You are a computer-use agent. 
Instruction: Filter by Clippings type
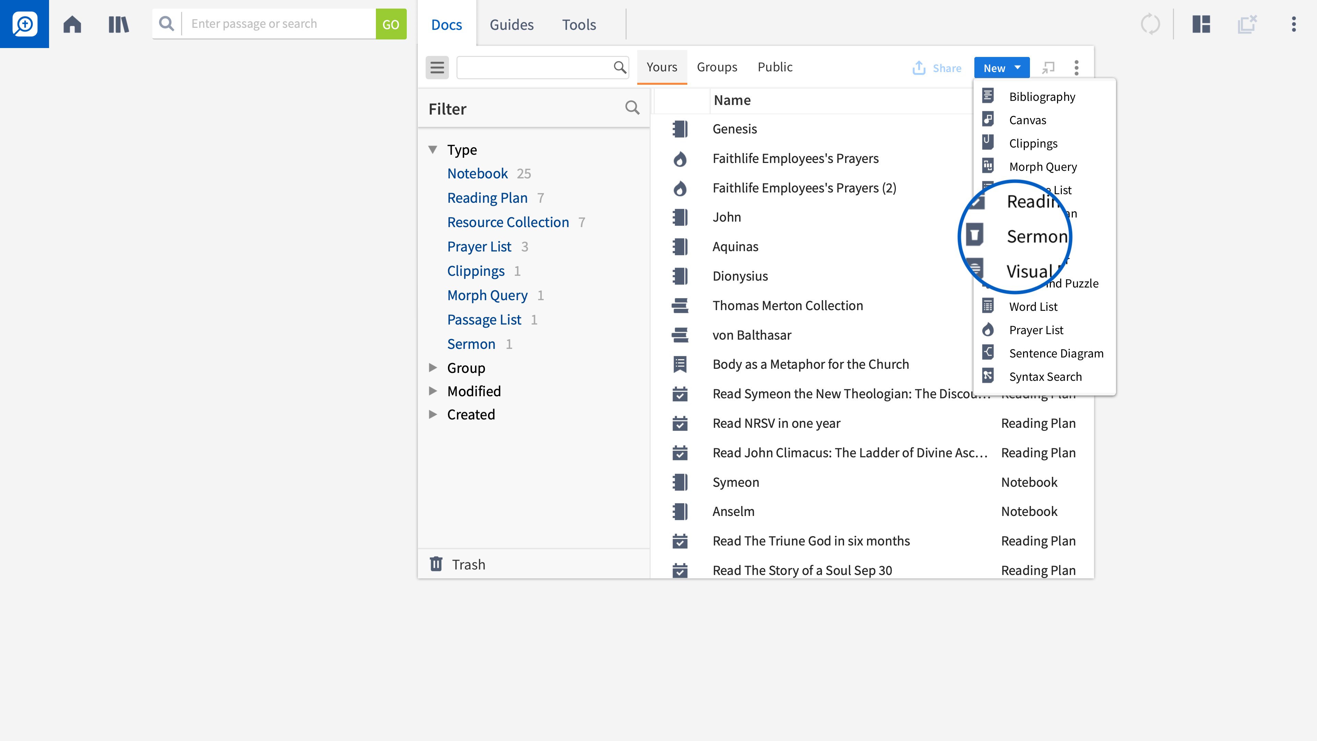(x=475, y=271)
